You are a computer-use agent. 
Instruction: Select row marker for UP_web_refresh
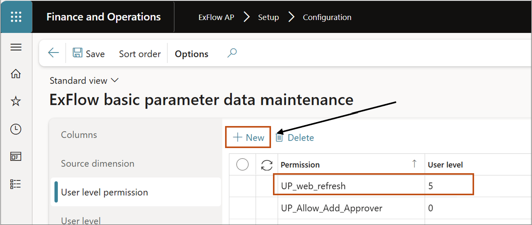pyautogui.click(x=242, y=186)
